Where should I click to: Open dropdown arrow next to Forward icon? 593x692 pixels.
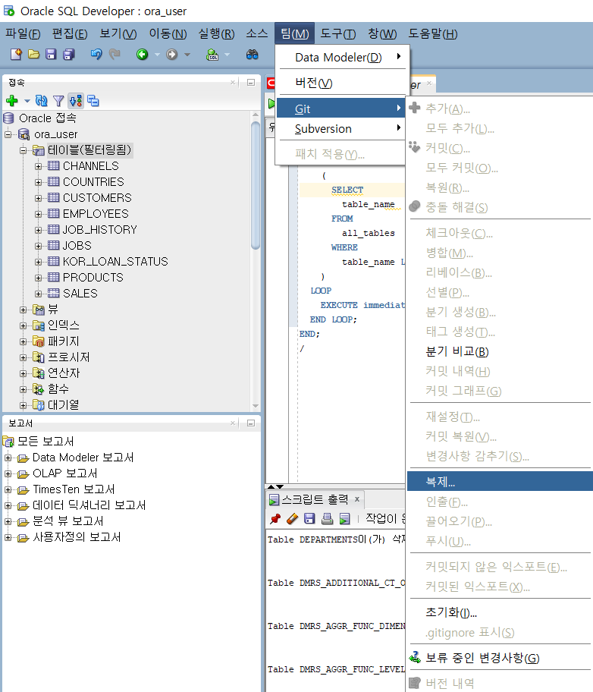[187, 55]
